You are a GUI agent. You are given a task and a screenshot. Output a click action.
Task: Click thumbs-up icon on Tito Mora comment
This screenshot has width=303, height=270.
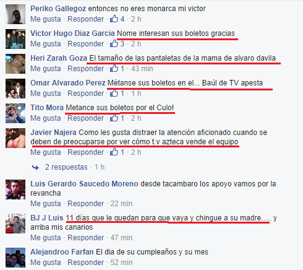(114, 118)
